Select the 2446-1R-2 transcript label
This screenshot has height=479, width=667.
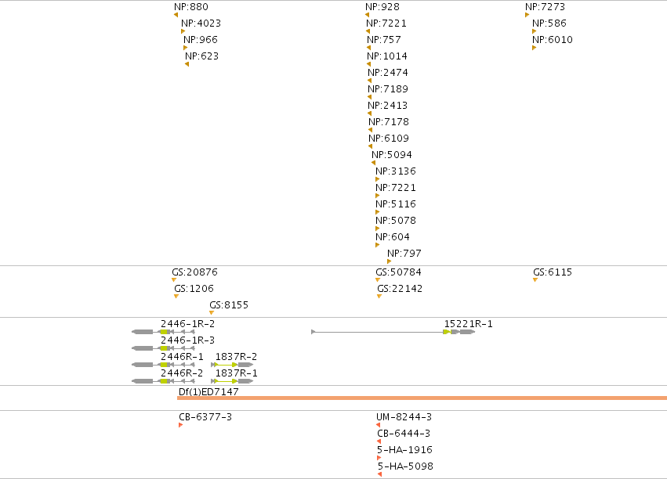pyautogui.click(x=187, y=324)
